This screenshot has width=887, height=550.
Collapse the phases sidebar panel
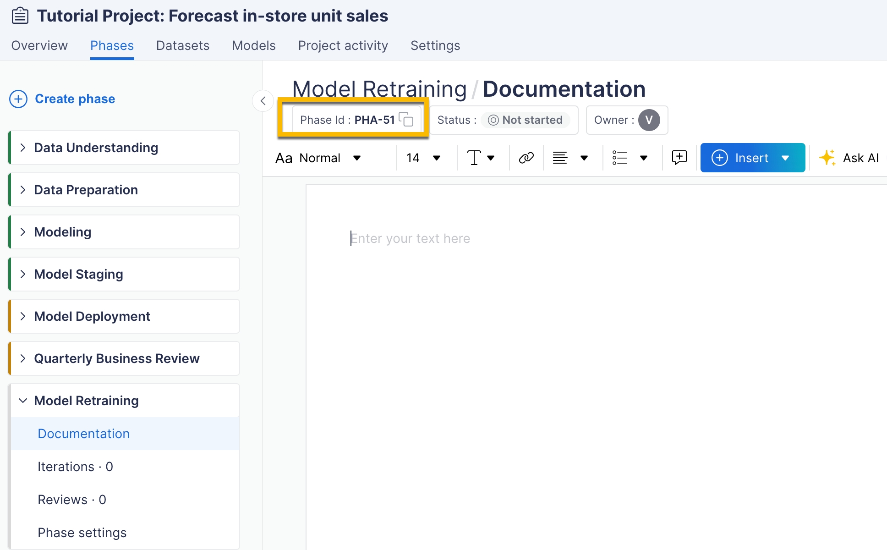coord(263,101)
